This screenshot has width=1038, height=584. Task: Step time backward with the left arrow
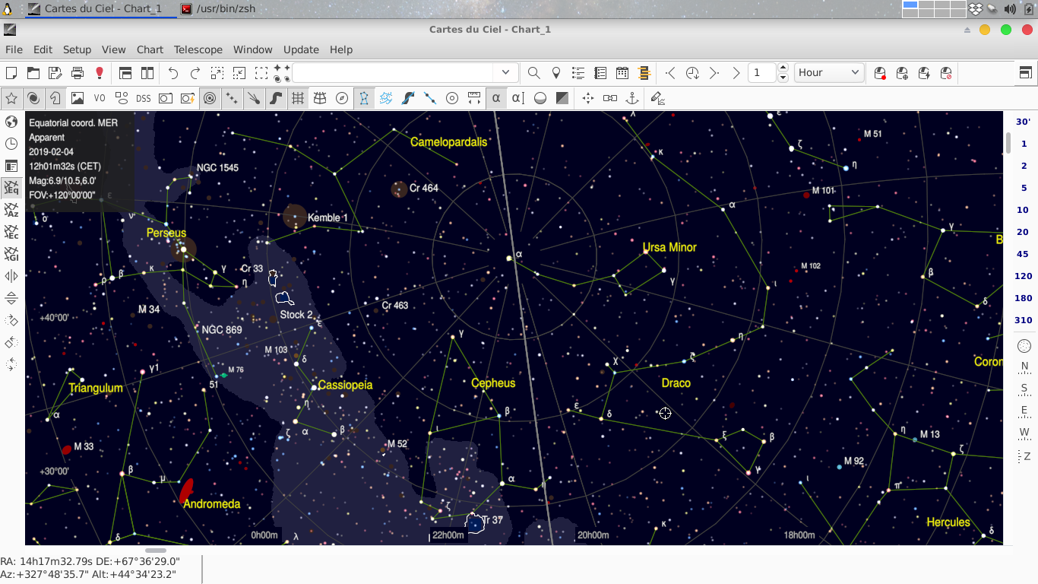(x=670, y=73)
